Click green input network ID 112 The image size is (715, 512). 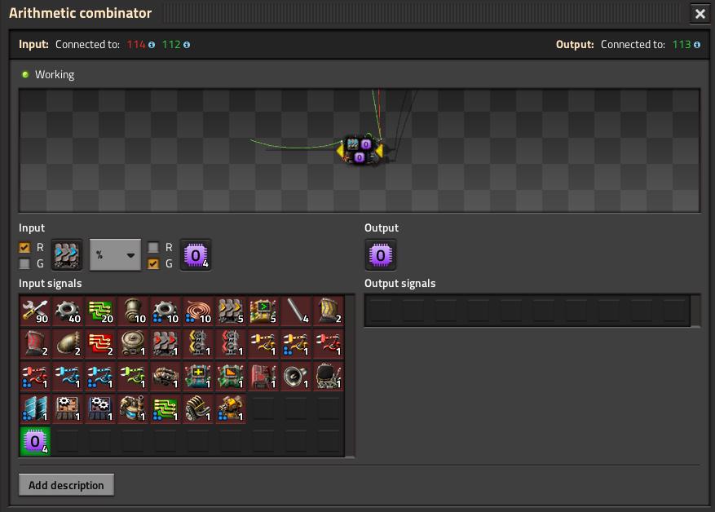pos(171,45)
